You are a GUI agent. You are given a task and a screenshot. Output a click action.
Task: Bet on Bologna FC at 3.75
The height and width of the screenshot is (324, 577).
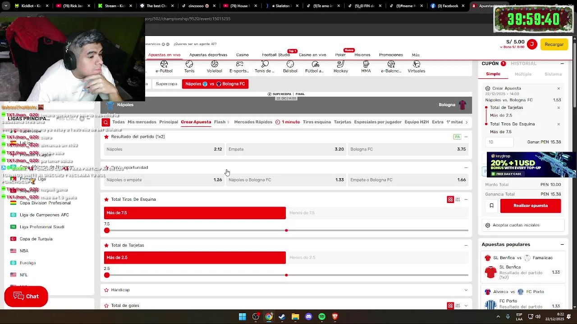(408, 149)
